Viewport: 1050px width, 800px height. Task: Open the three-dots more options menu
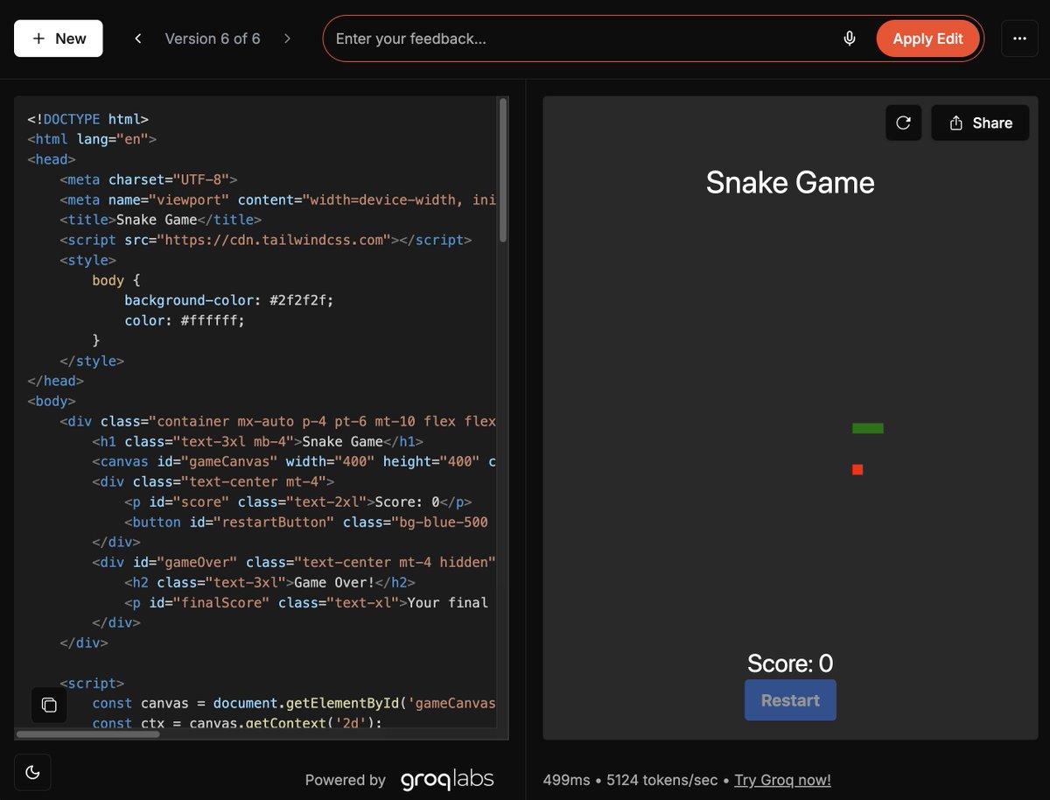click(1019, 39)
